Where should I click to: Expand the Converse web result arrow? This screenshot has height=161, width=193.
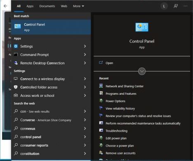pos(85,120)
